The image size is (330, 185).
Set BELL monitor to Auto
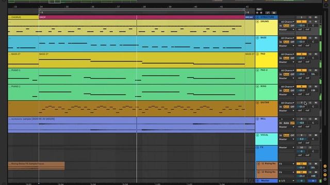286,123
